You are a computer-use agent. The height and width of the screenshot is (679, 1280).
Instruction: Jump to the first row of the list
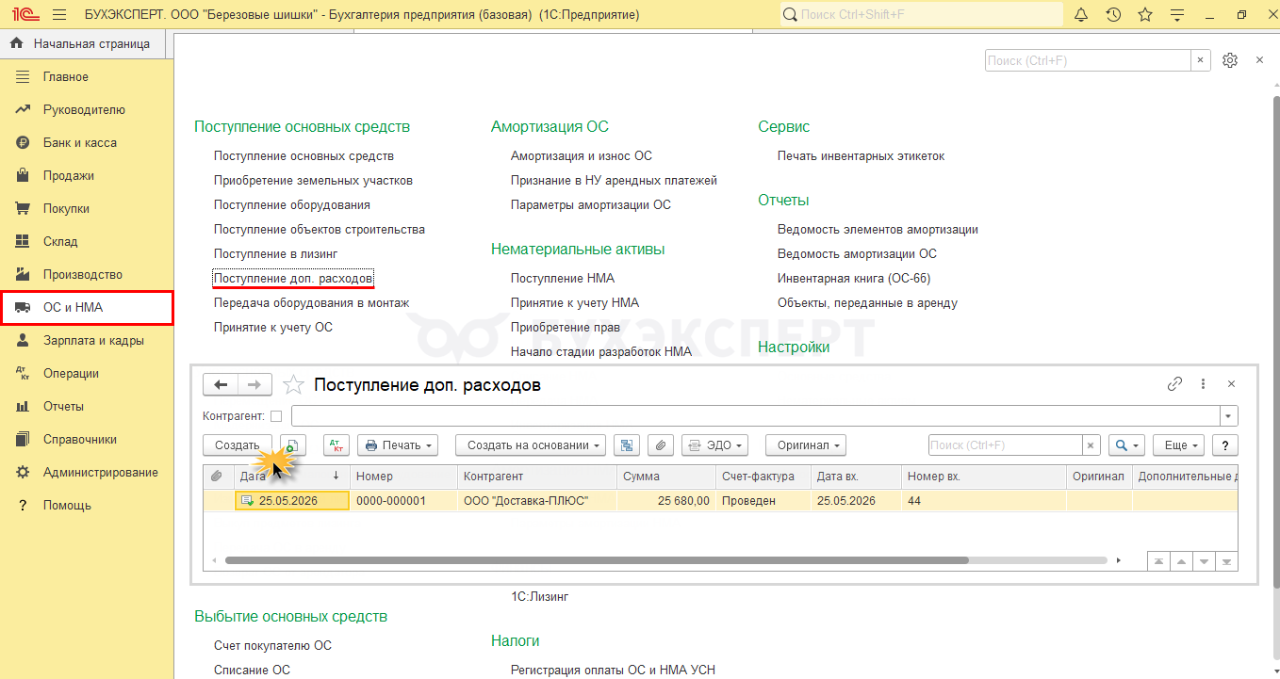pos(1158,560)
